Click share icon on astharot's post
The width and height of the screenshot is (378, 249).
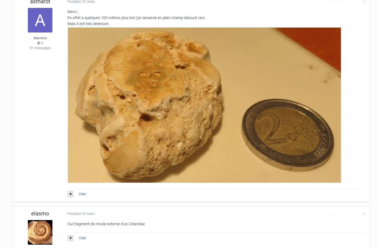pos(364,2)
